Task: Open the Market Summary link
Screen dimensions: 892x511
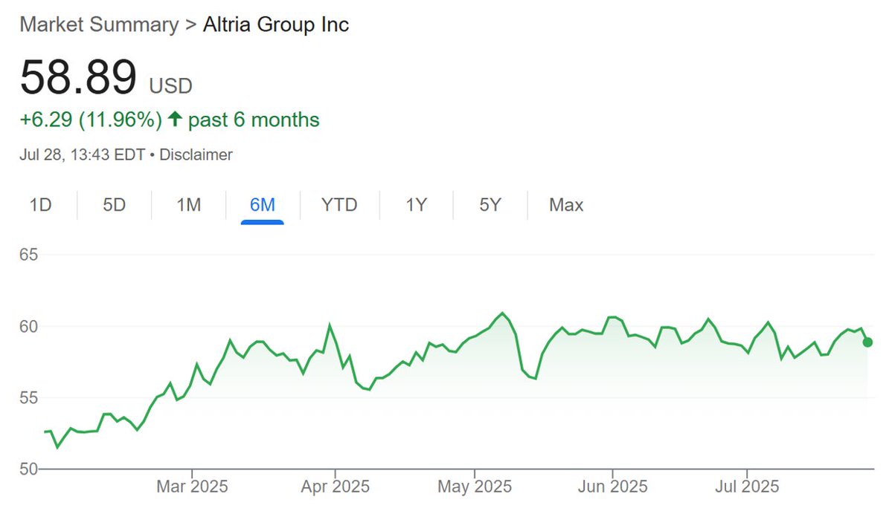Action: pyautogui.click(x=99, y=25)
